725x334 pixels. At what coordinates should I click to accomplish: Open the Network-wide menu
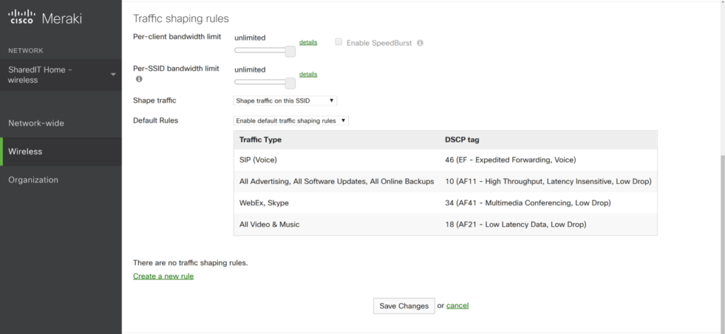click(x=36, y=123)
